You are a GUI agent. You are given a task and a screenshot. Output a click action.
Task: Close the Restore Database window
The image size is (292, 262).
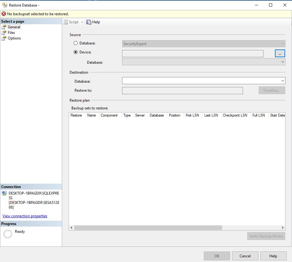[x=285, y=5]
